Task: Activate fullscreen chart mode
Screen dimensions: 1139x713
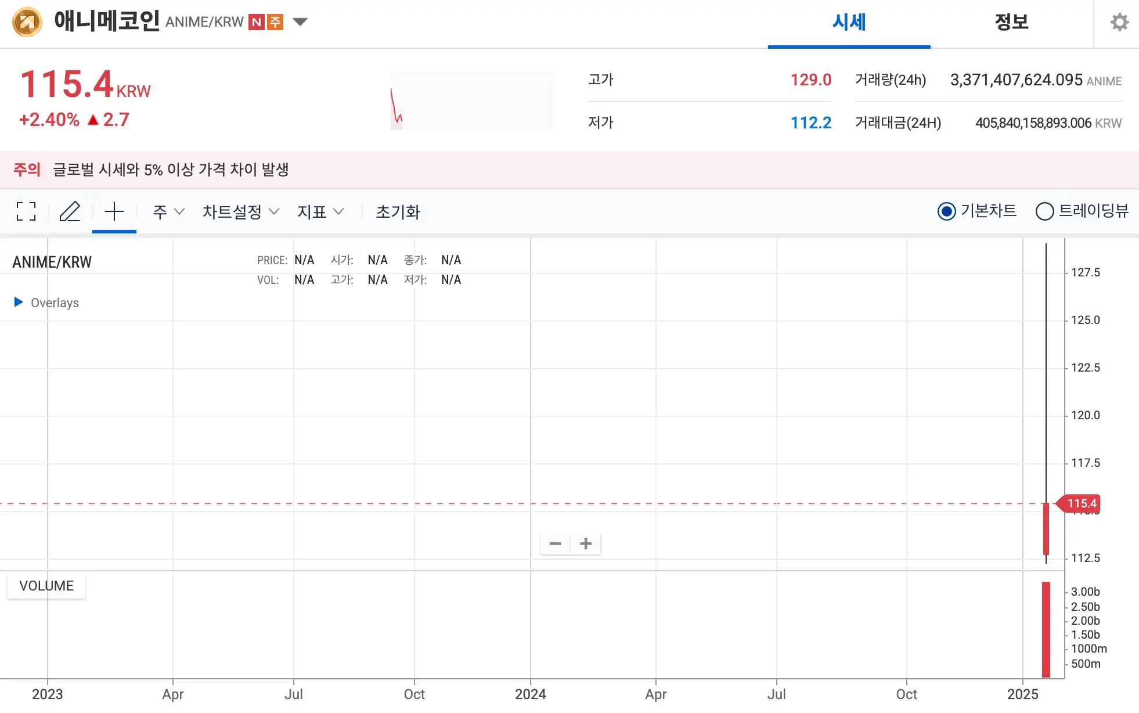Action: point(26,212)
